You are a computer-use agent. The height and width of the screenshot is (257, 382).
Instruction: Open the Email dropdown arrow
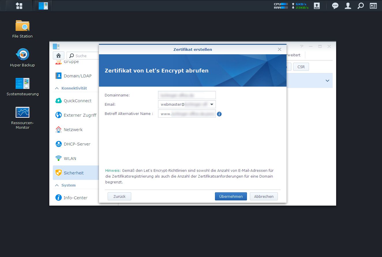(212, 104)
